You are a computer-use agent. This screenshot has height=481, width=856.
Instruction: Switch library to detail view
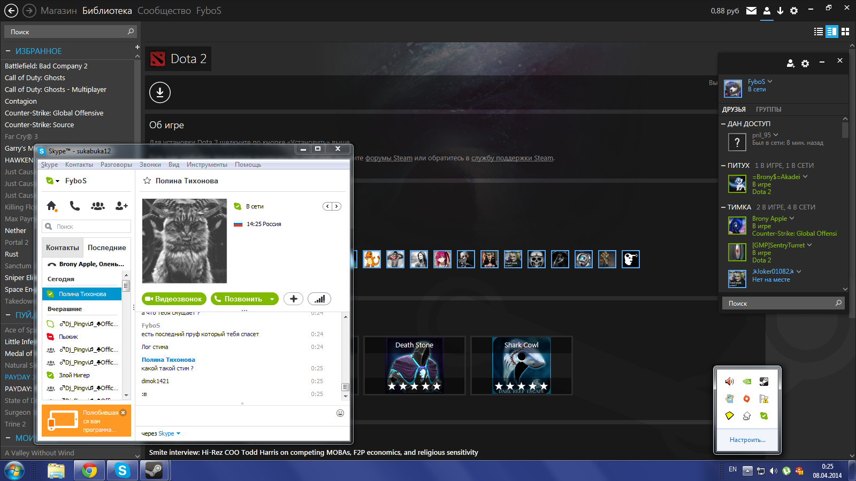pos(832,32)
